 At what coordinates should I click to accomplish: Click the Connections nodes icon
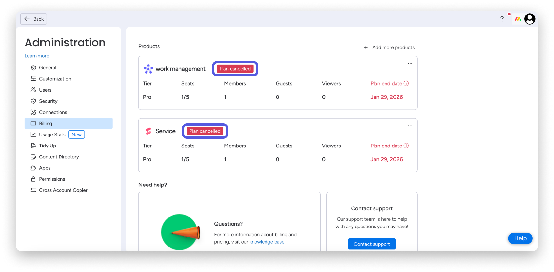(33, 112)
